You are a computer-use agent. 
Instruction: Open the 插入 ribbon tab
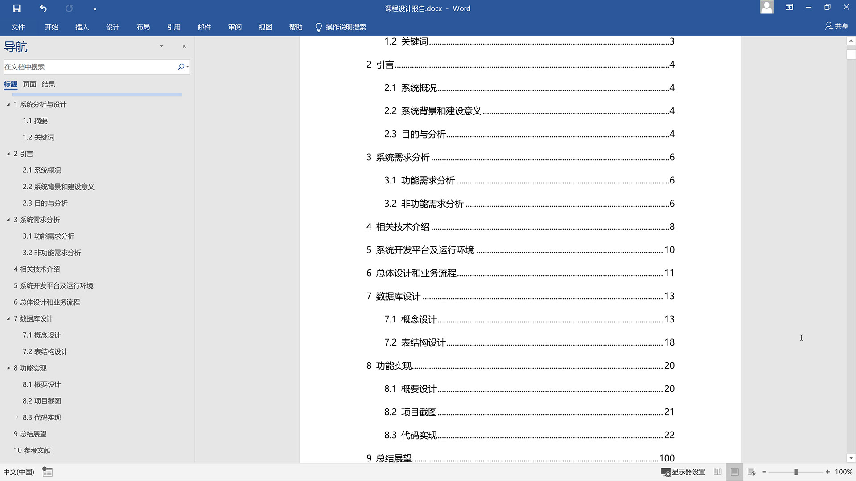pos(82,27)
